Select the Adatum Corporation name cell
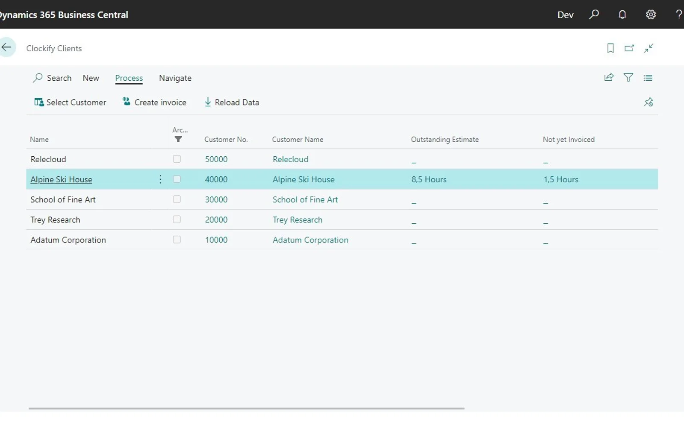684x427 pixels. [x=68, y=240]
